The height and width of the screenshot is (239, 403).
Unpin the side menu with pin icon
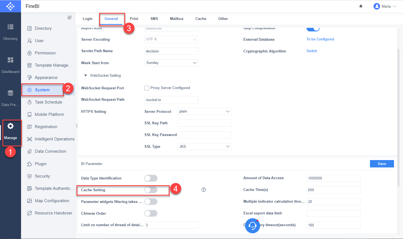69,17
